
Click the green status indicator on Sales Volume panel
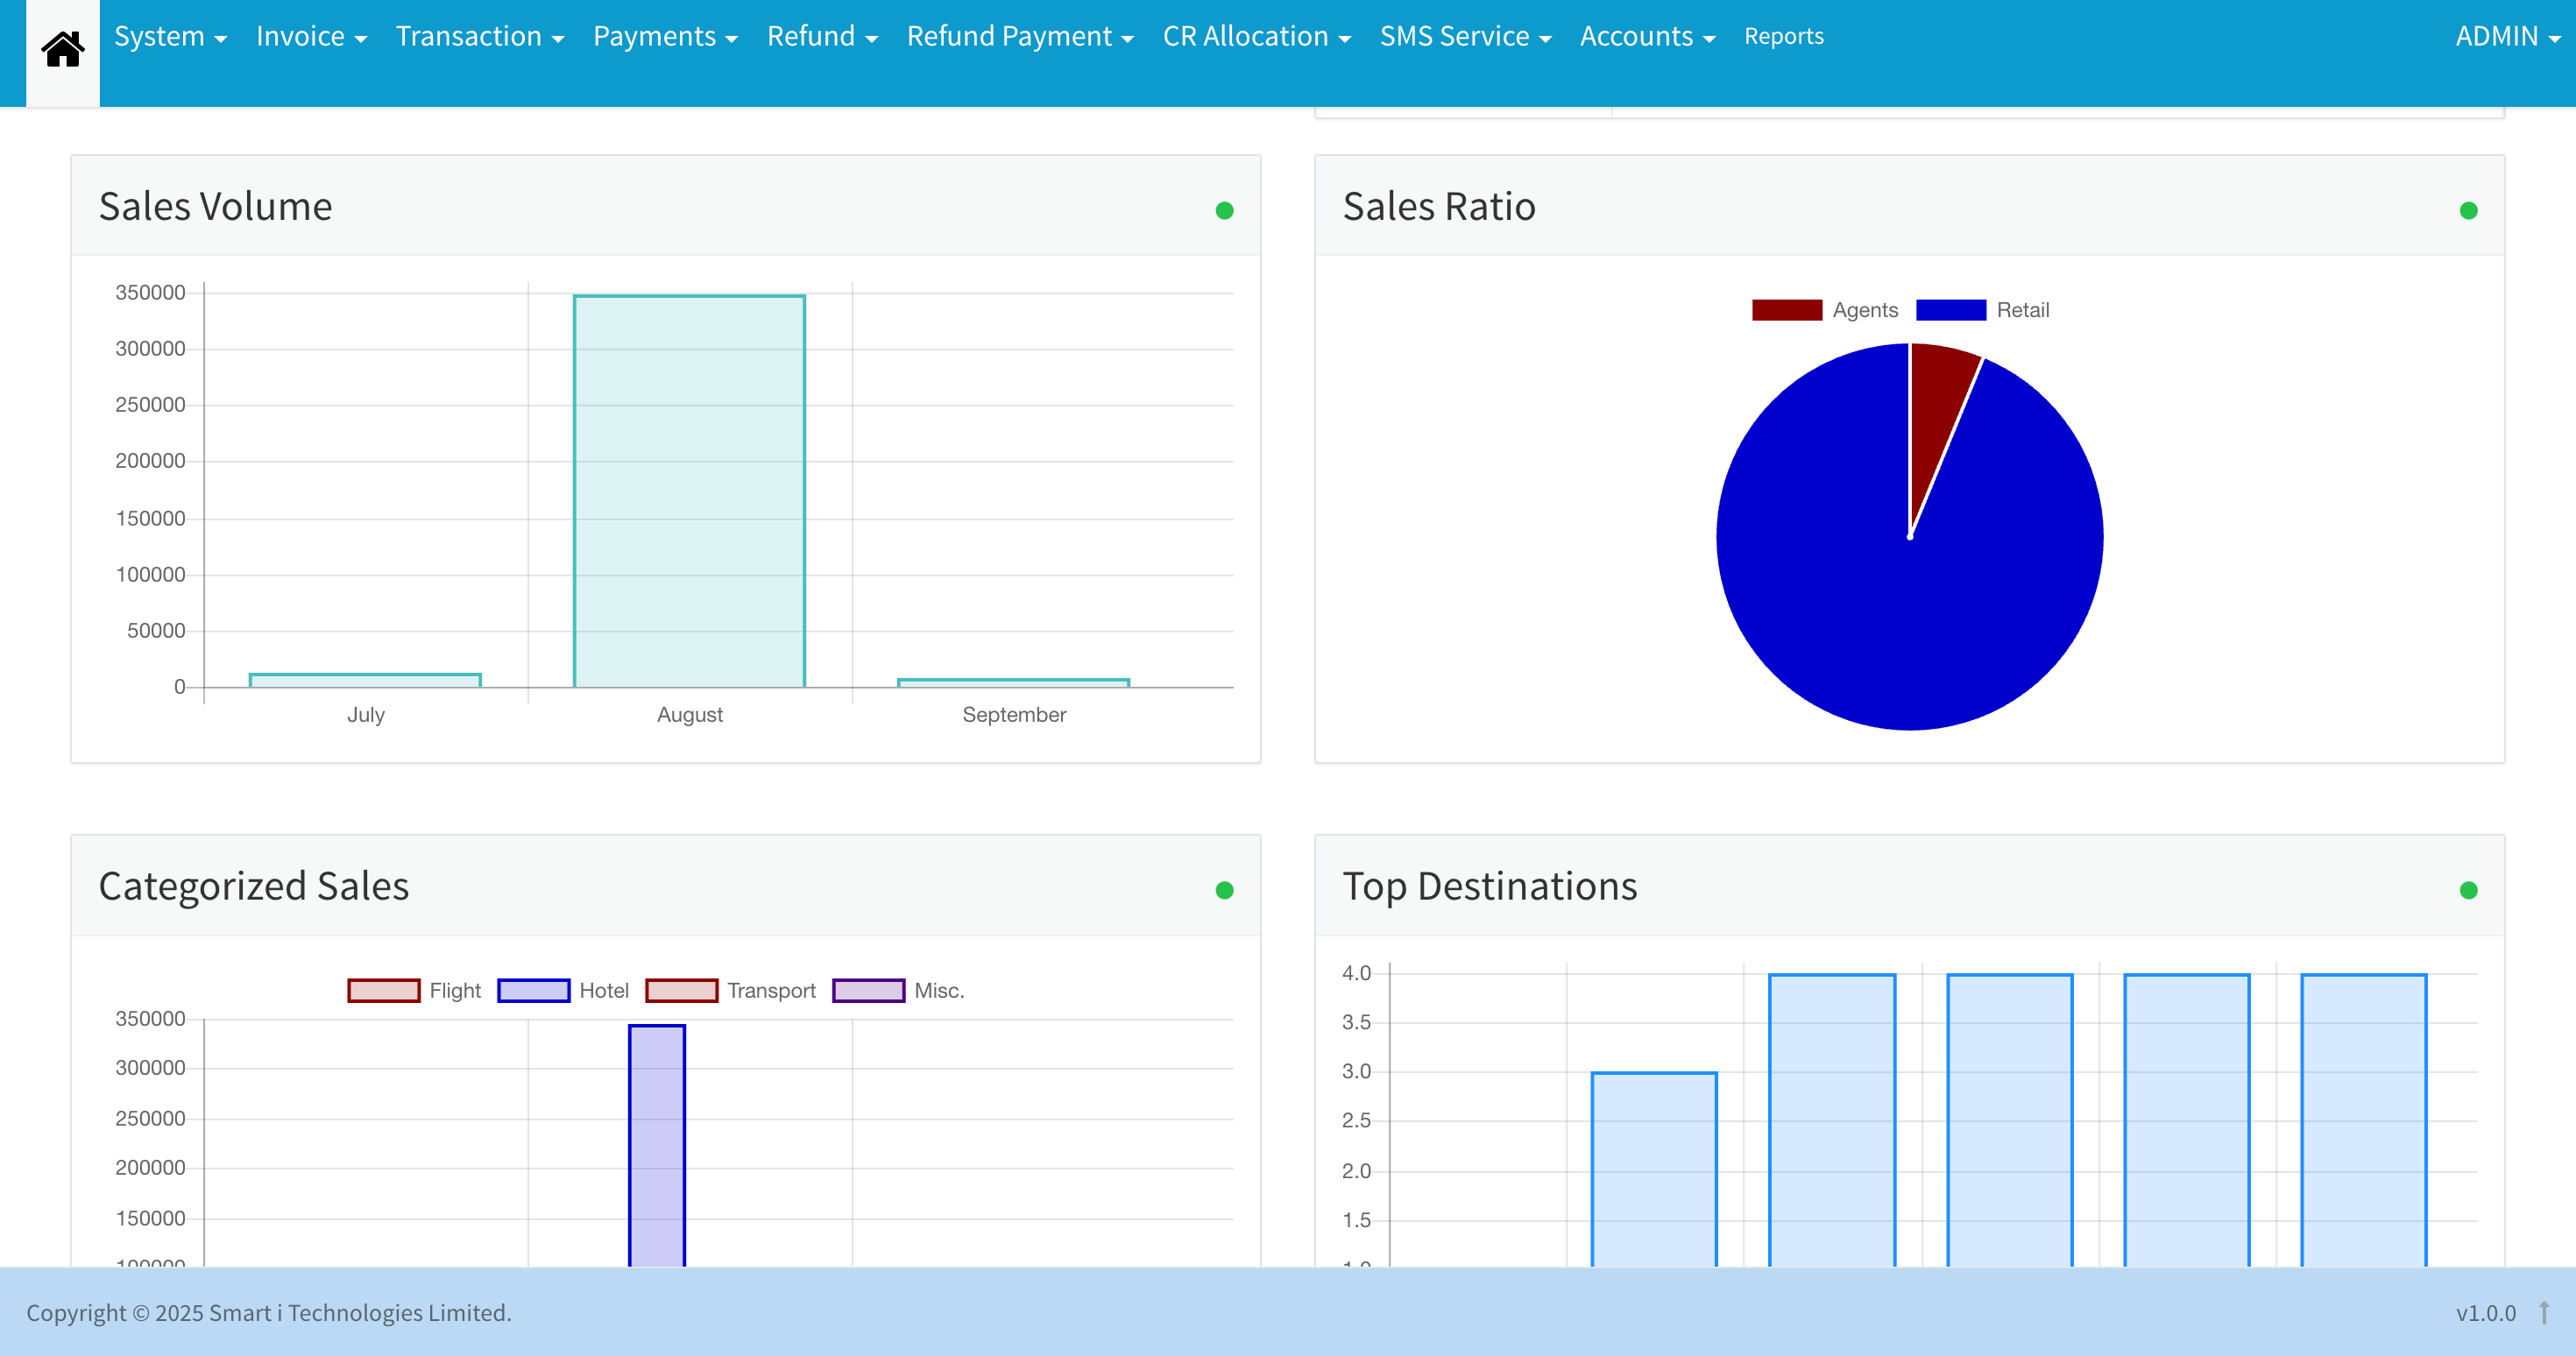(x=1225, y=210)
